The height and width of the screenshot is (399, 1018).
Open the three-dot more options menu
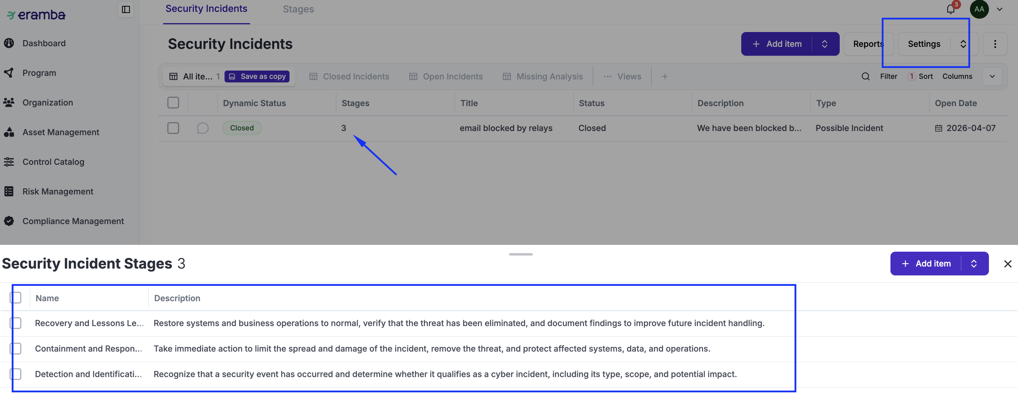pyautogui.click(x=995, y=44)
